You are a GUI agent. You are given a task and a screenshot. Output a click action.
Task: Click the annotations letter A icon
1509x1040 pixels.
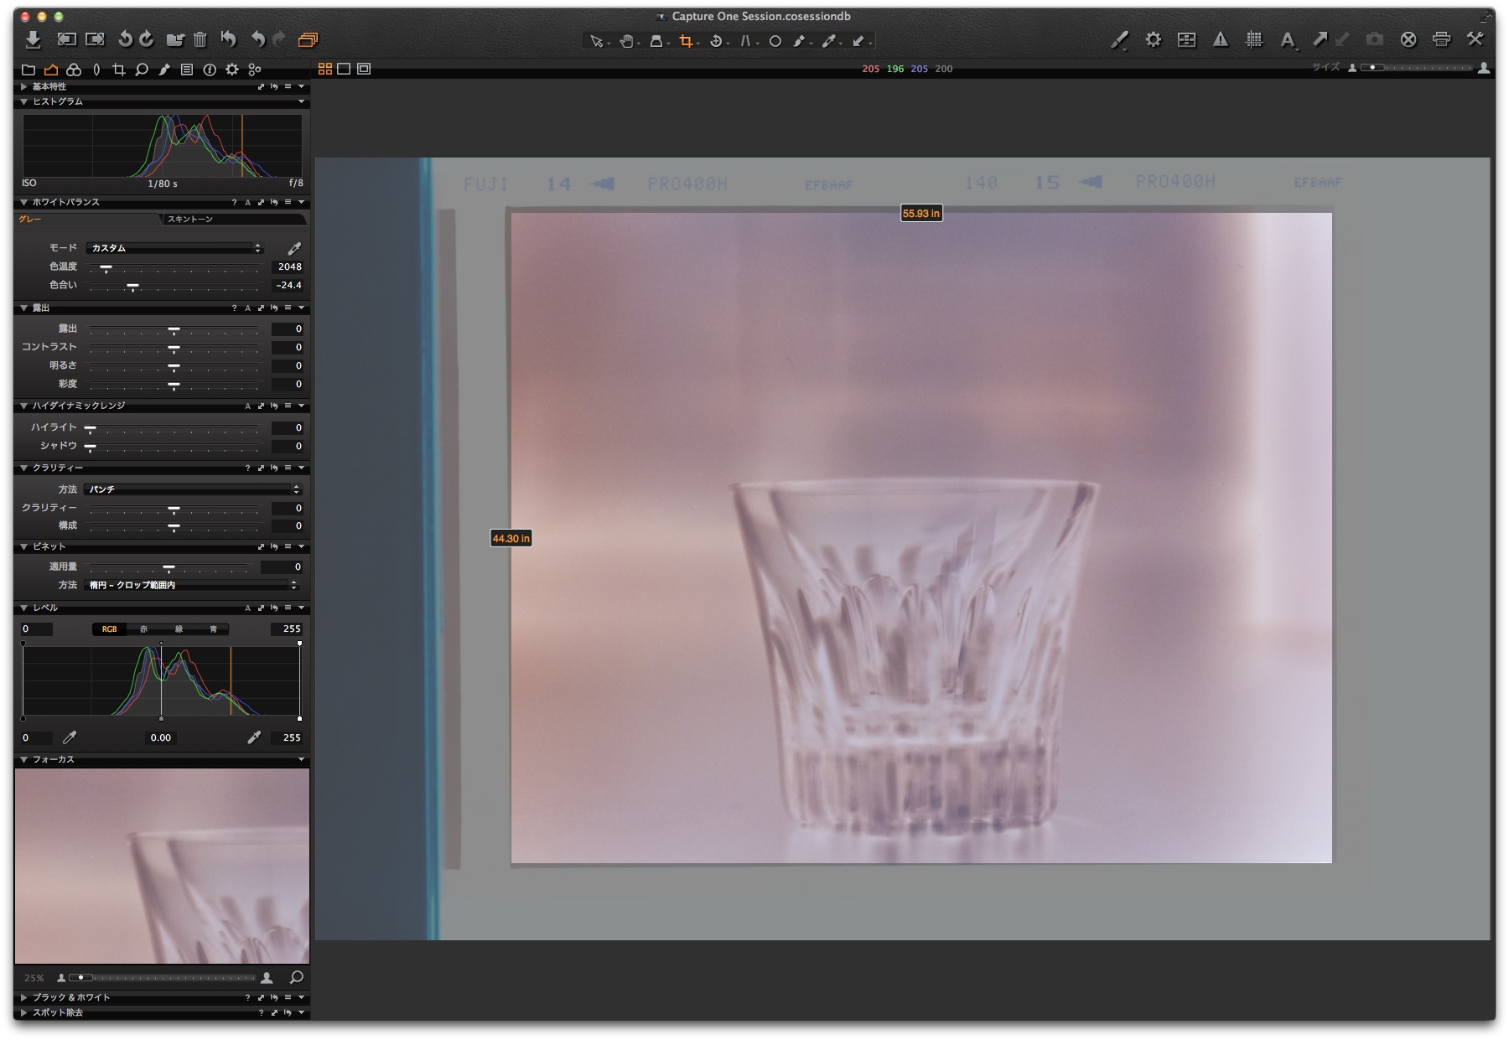pos(1288,39)
